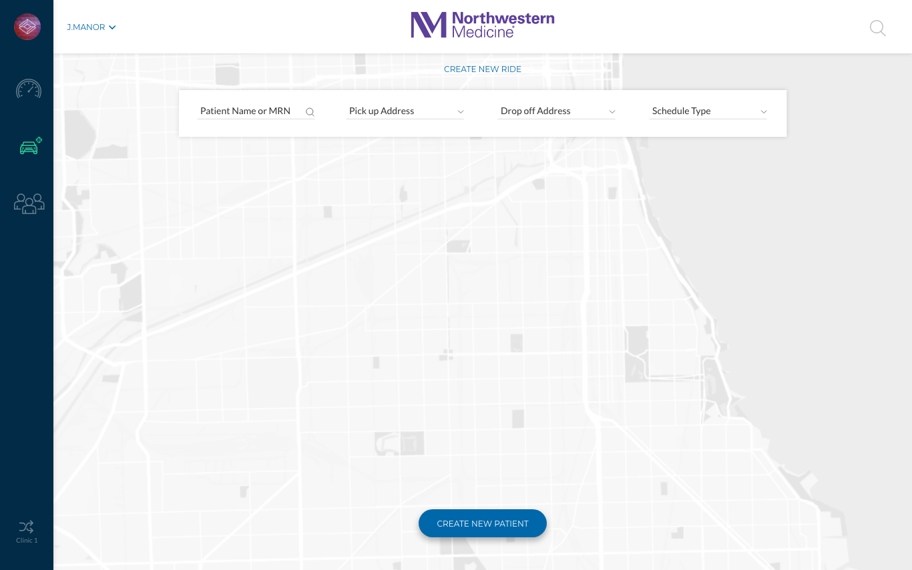This screenshot has height=570, width=912.
Task: Click the chevron beside Schedule Type
Action: 764,112
